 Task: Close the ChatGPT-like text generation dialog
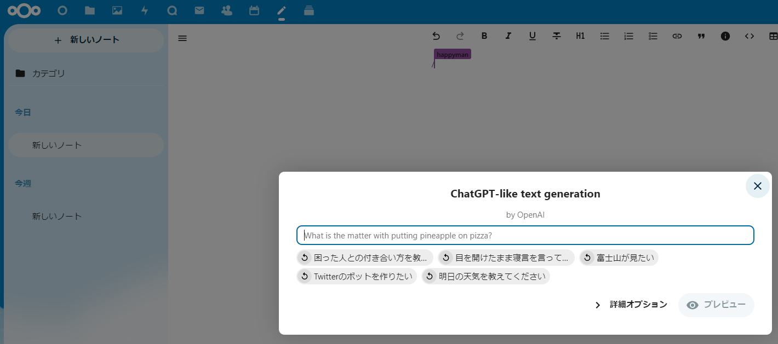click(x=758, y=186)
